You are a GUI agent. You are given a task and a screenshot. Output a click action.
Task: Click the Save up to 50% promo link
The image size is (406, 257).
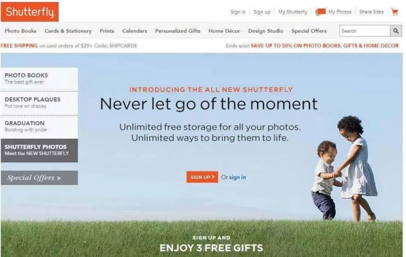pyautogui.click(x=325, y=46)
